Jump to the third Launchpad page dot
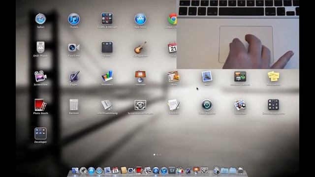This screenshot has height=177, width=315. 160,155
